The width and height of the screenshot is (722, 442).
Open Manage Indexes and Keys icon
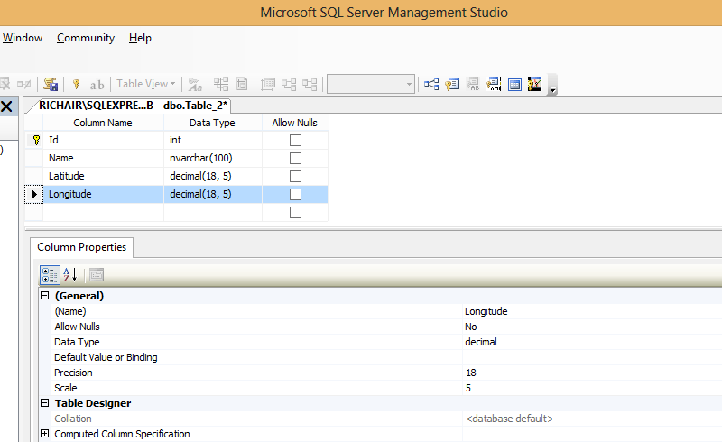[x=452, y=84]
